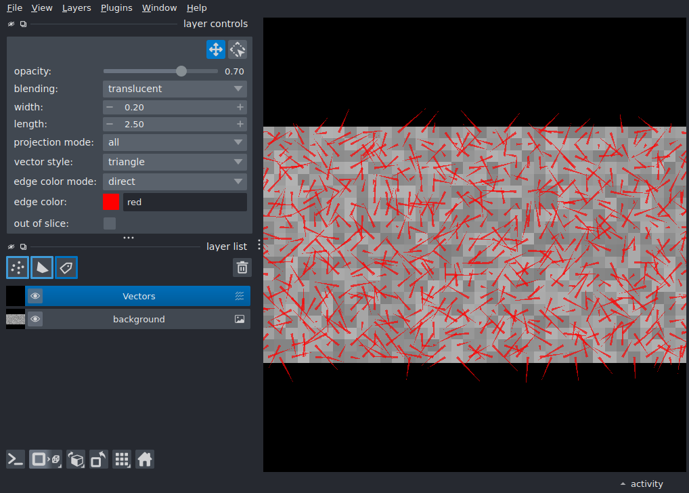Open the Window menu

159,8
